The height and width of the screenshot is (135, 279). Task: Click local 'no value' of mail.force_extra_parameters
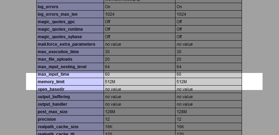point(113,44)
